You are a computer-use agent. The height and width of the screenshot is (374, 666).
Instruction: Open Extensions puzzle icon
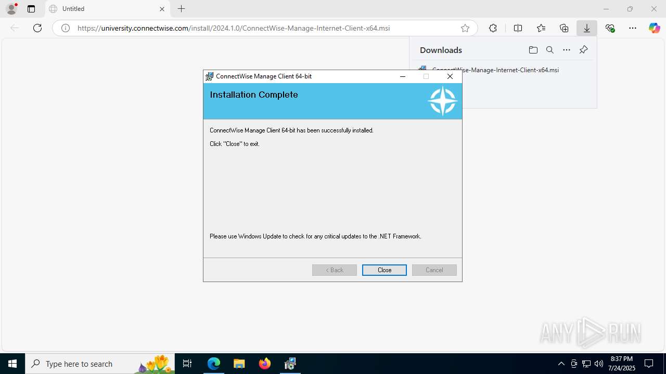(493, 28)
